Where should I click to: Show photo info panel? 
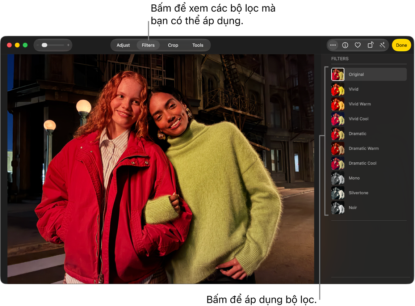pyautogui.click(x=345, y=45)
